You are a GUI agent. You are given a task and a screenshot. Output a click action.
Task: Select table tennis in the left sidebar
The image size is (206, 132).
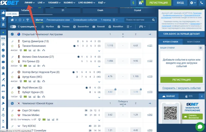tap(3, 74)
